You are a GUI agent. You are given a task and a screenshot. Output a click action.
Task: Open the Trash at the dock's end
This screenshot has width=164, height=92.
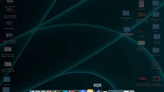click(132, 91)
